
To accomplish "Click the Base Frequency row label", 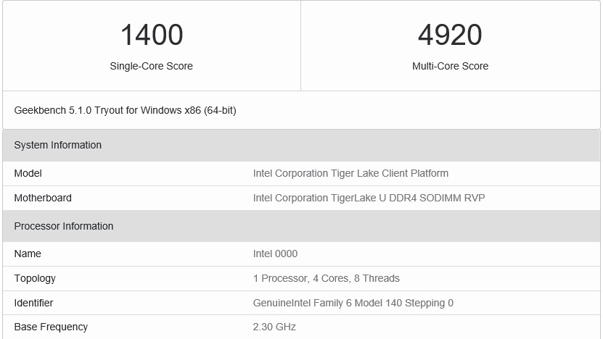I will [x=51, y=327].
